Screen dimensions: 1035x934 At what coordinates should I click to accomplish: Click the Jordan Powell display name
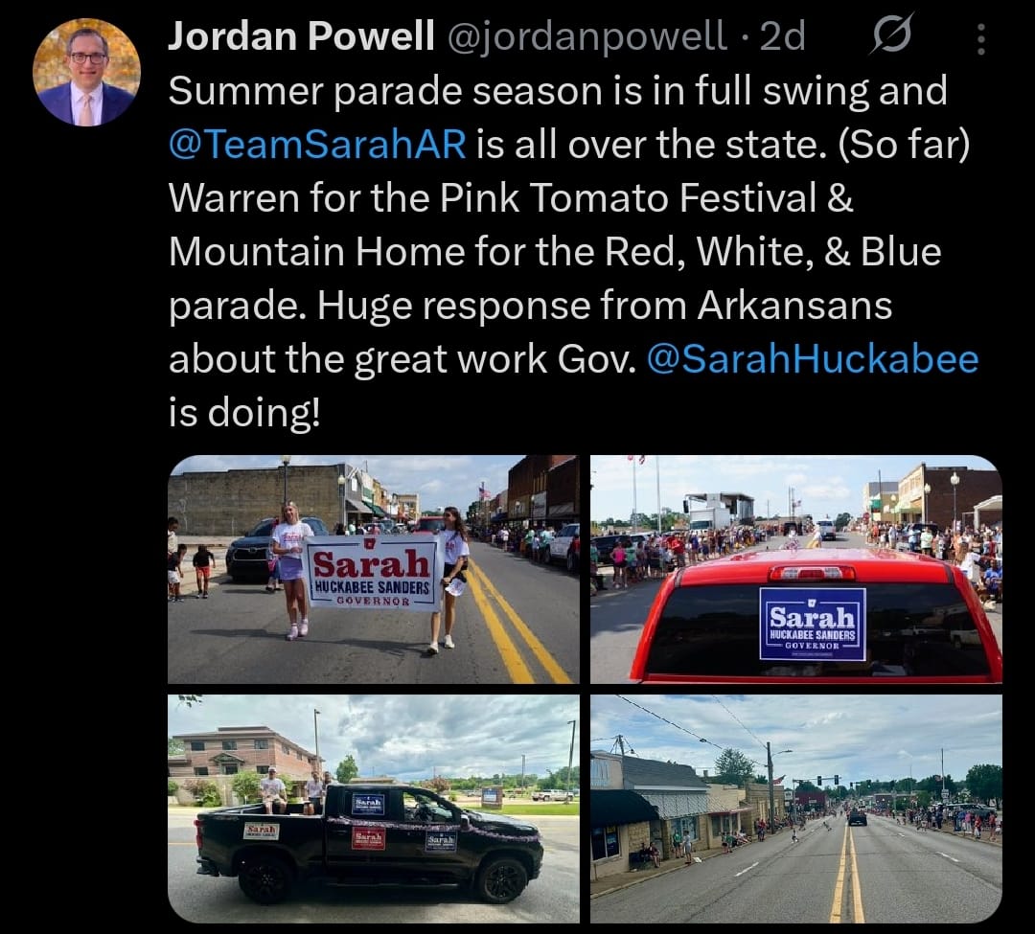pos(301,34)
